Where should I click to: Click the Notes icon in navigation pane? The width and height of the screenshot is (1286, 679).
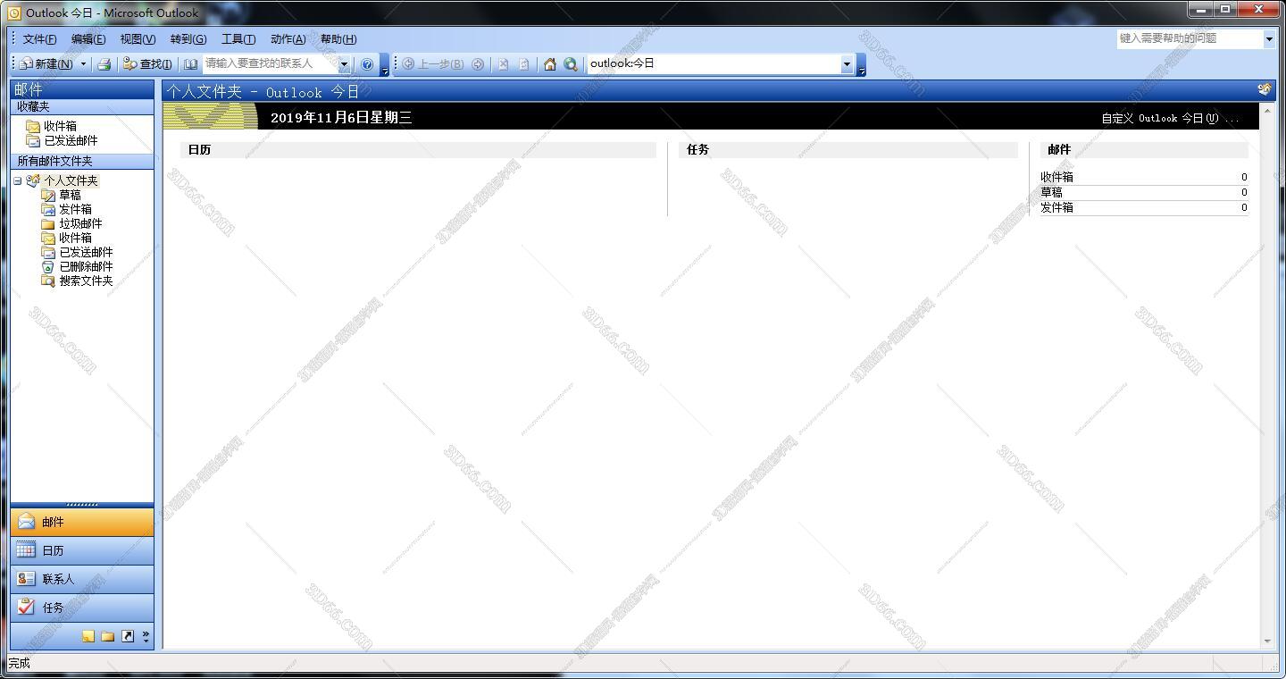point(88,636)
